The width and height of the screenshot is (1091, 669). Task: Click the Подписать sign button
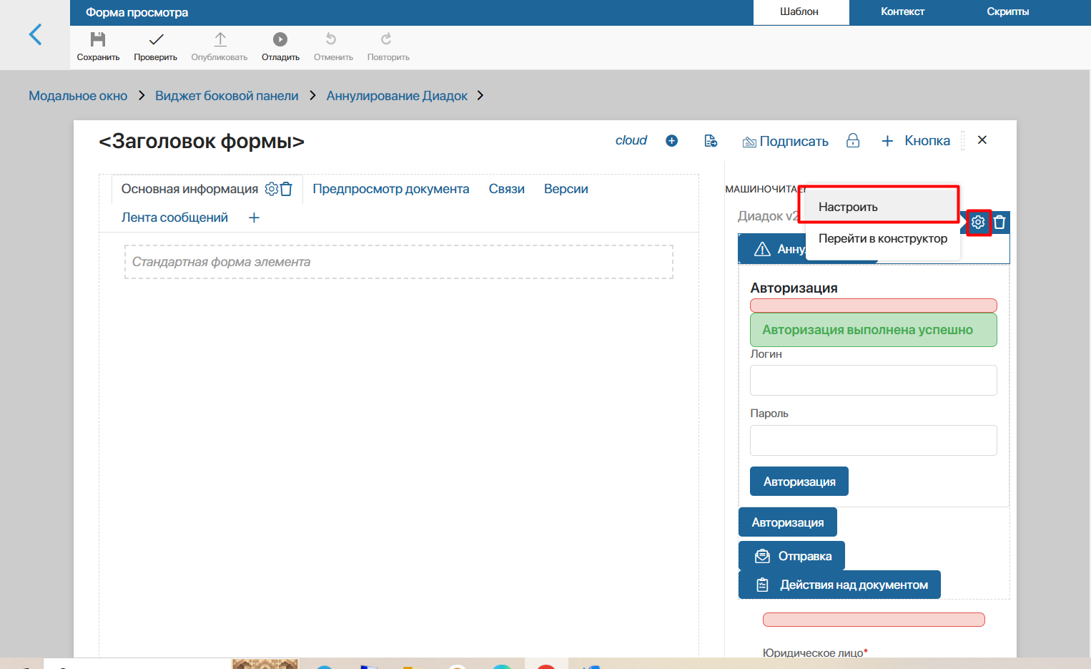pyautogui.click(x=785, y=142)
